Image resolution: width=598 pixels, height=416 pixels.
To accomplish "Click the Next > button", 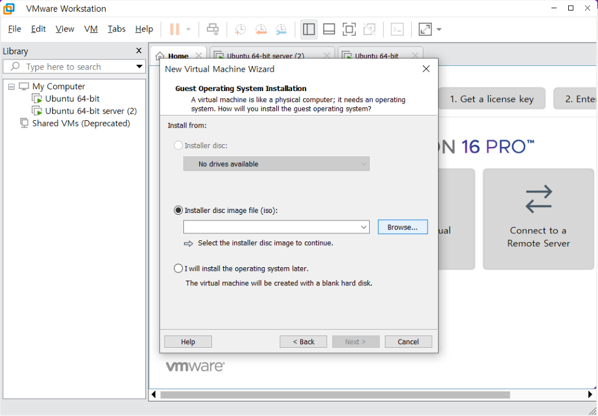I will coord(356,342).
